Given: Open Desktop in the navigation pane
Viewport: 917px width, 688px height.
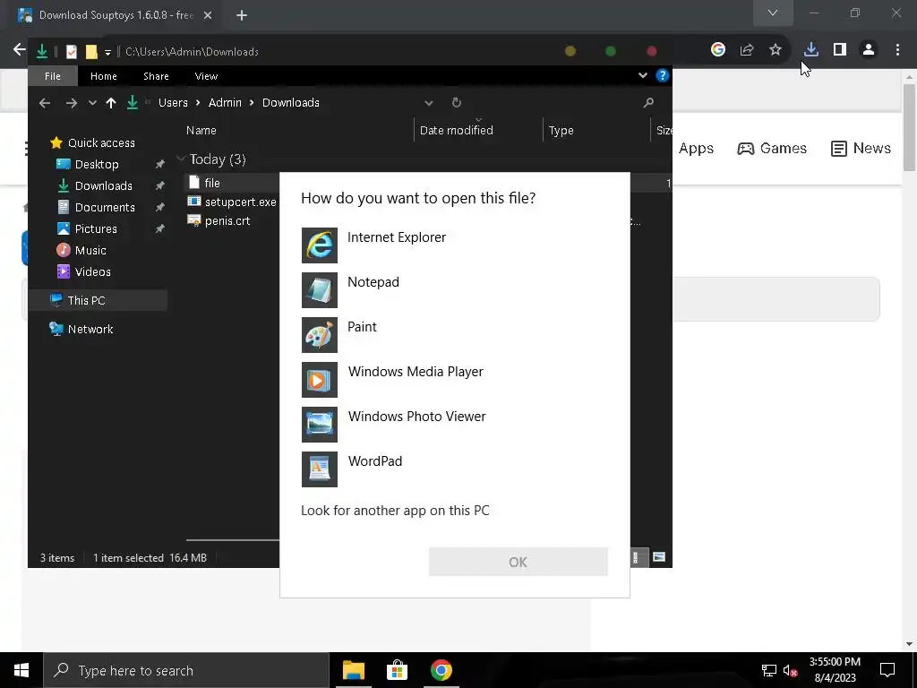Looking at the screenshot, I should [97, 165].
